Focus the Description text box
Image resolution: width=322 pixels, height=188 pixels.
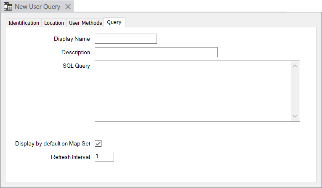click(156, 52)
